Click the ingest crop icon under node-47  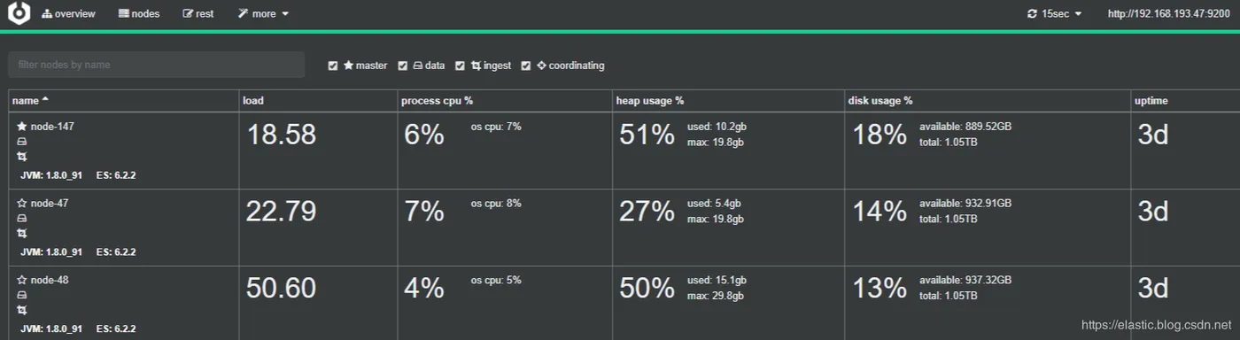(22, 233)
